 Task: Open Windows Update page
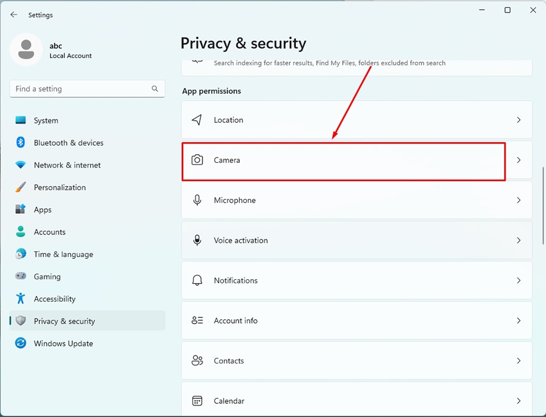87,343
